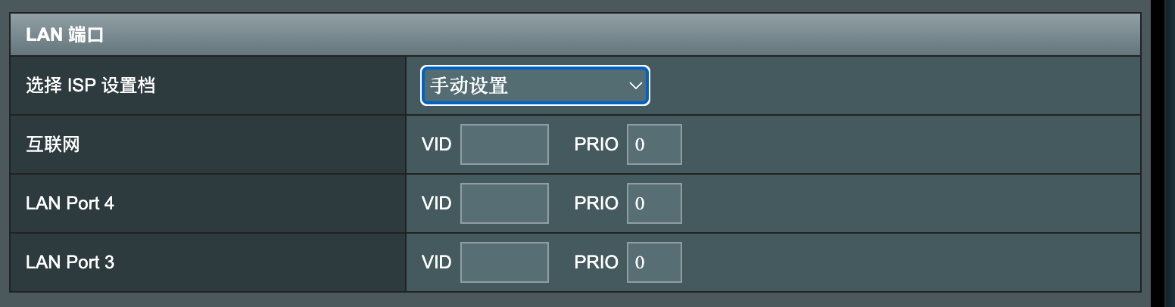Click the VID label beside LAN Port 3
The width and height of the screenshot is (1175, 307).
click(436, 262)
